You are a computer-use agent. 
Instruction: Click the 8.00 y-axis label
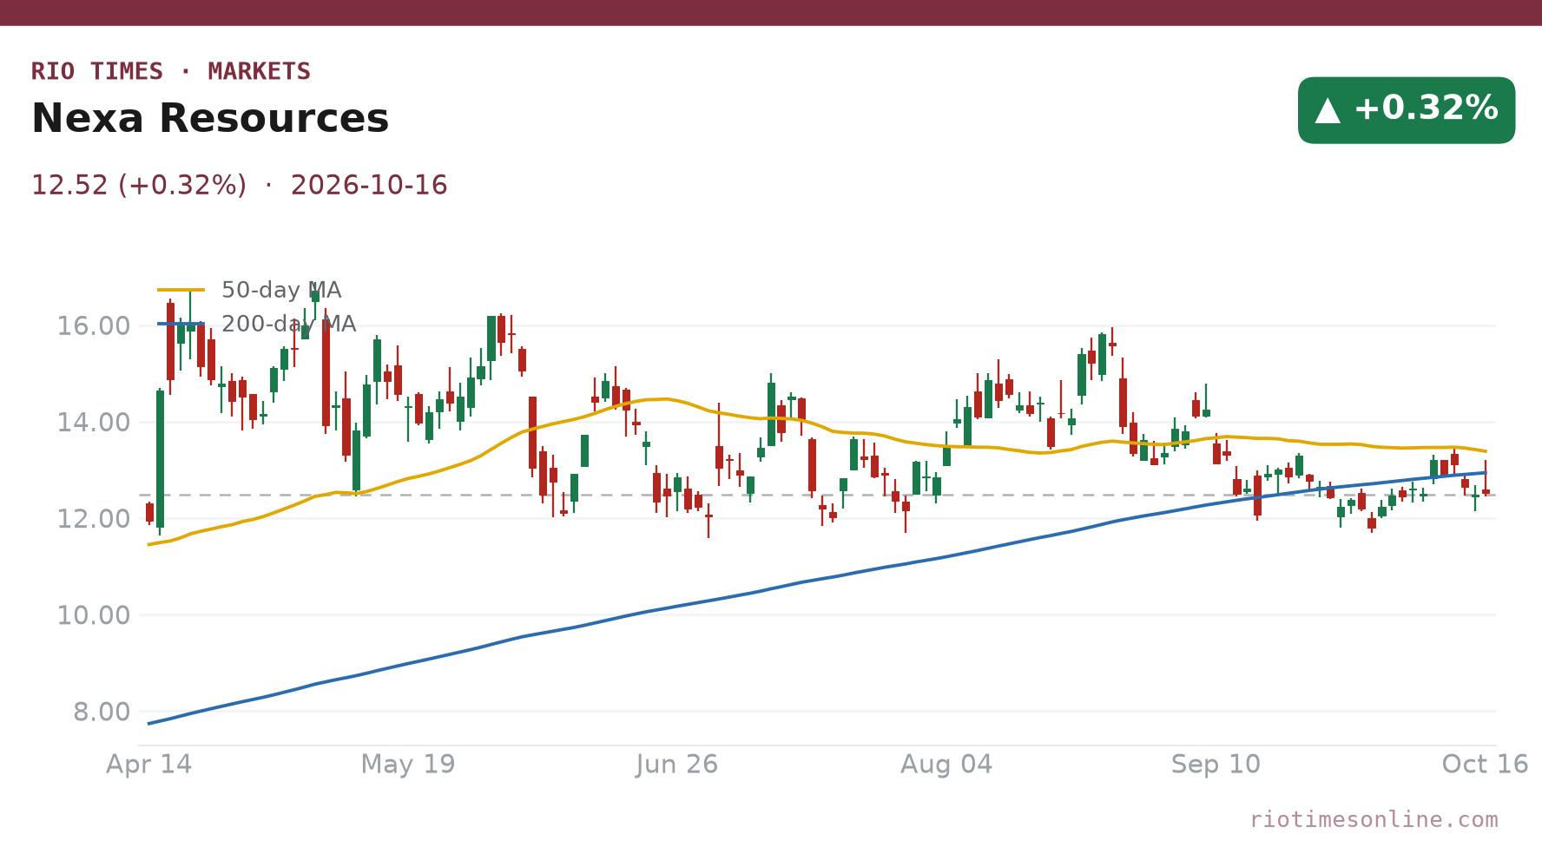[102, 712]
